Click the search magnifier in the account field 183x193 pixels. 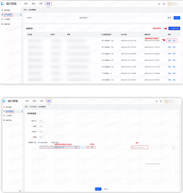(173, 147)
